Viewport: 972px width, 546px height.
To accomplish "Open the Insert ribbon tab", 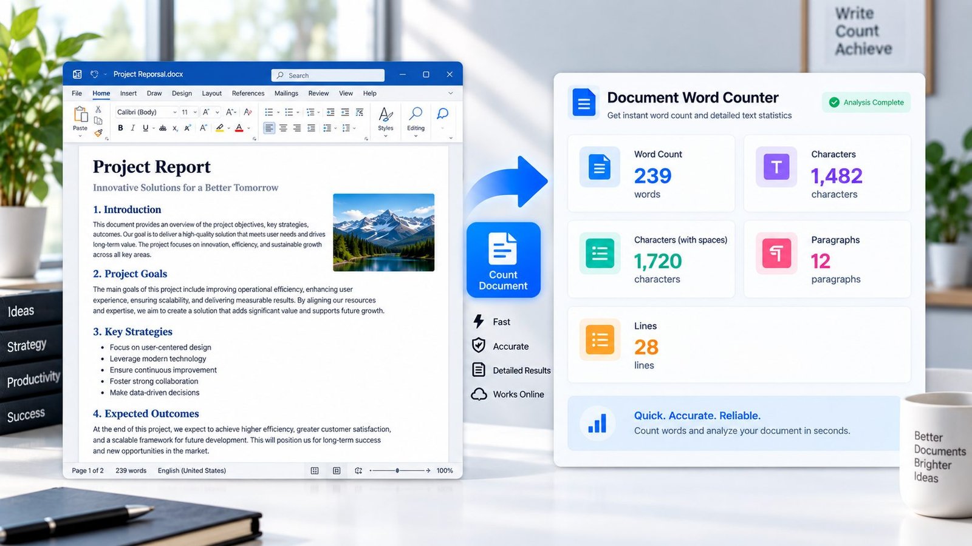I will pyautogui.click(x=128, y=93).
